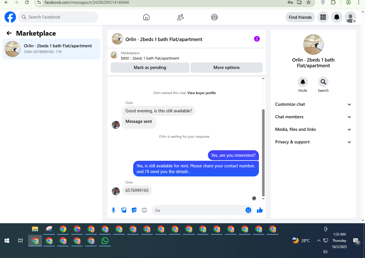Image resolution: width=365 pixels, height=258 pixels.
Task: Click the message bubble 6576999165
Action: click(137, 190)
